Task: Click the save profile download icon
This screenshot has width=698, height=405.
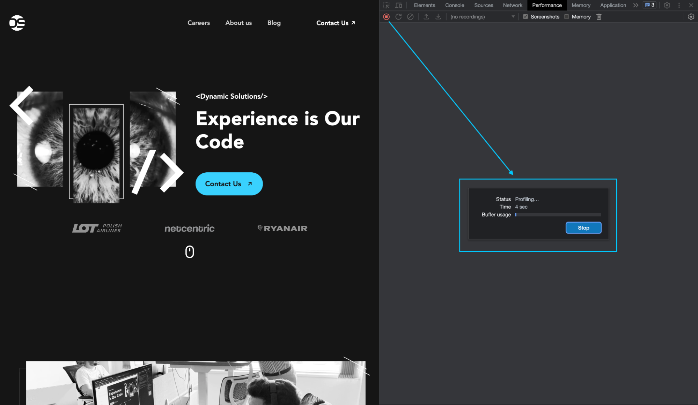Action: pyautogui.click(x=438, y=17)
